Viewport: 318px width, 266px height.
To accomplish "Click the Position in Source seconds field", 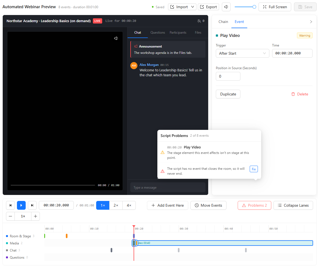I will point(228,76).
